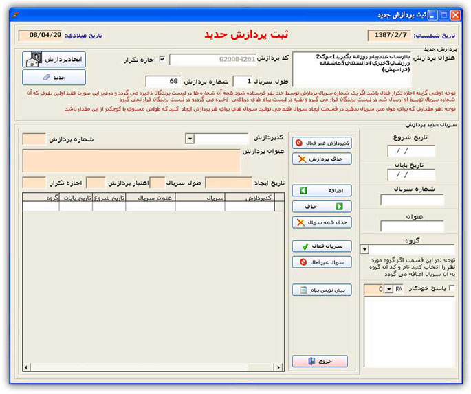Viewport: 471px width, 394px height.
Task: Click the گروه column header
Action: pyautogui.click(x=41, y=198)
